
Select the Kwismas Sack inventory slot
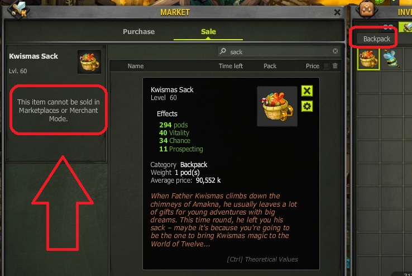pyautogui.click(x=368, y=59)
